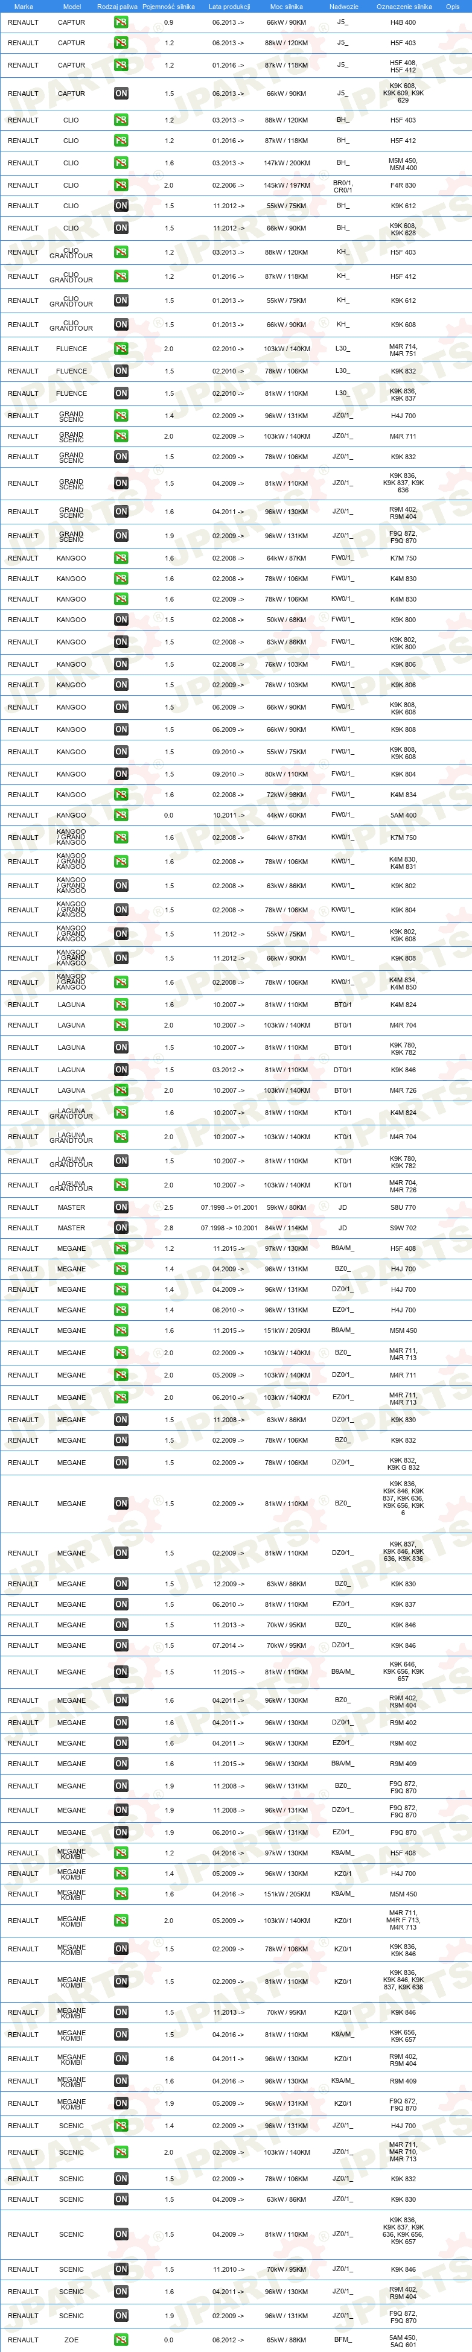Click the engine code 5AM 400
Viewport: 472px width, 2352px height.
pyautogui.click(x=403, y=815)
